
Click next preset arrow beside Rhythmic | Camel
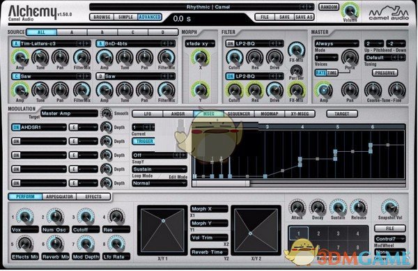[x=311, y=7]
